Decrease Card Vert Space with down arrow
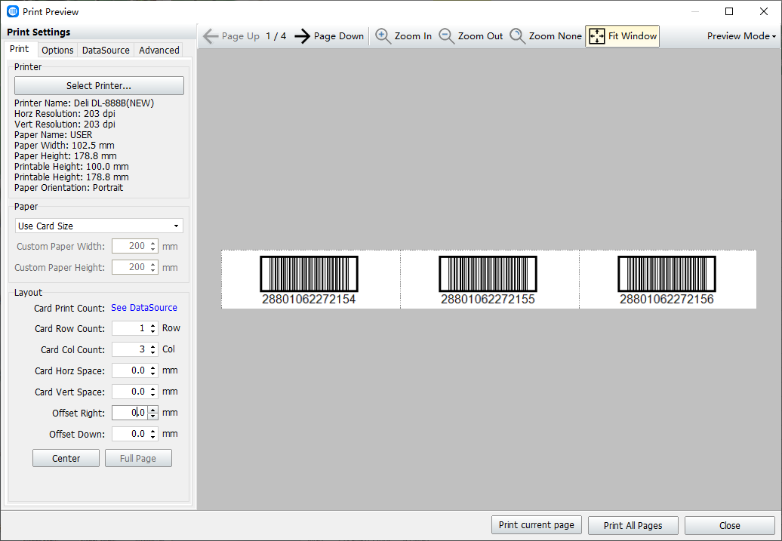Viewport: 782px width, 541px height. pos(153,395)
